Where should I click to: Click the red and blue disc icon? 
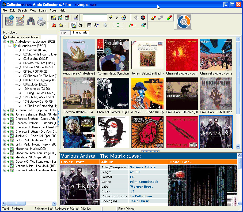click(x=143, y=17)
